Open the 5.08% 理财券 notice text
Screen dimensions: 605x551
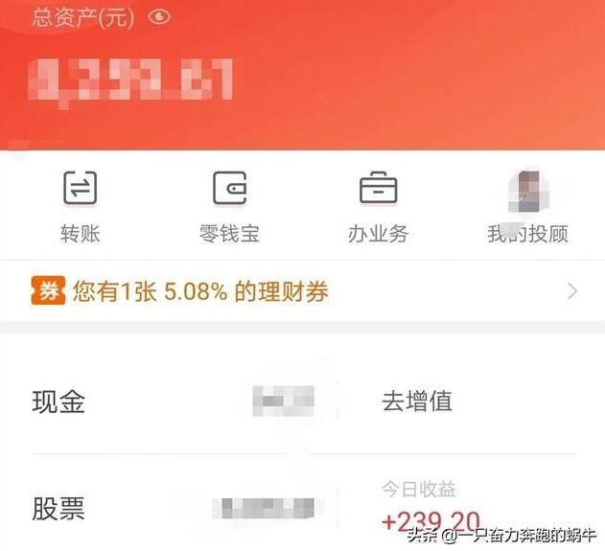200,291
